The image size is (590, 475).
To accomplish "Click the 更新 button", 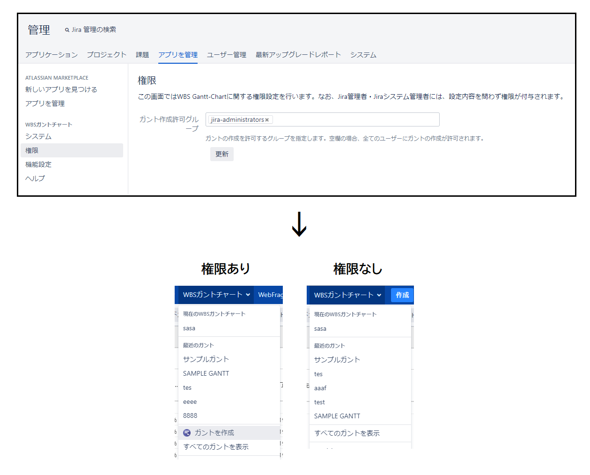I will (x=222, y=154).
